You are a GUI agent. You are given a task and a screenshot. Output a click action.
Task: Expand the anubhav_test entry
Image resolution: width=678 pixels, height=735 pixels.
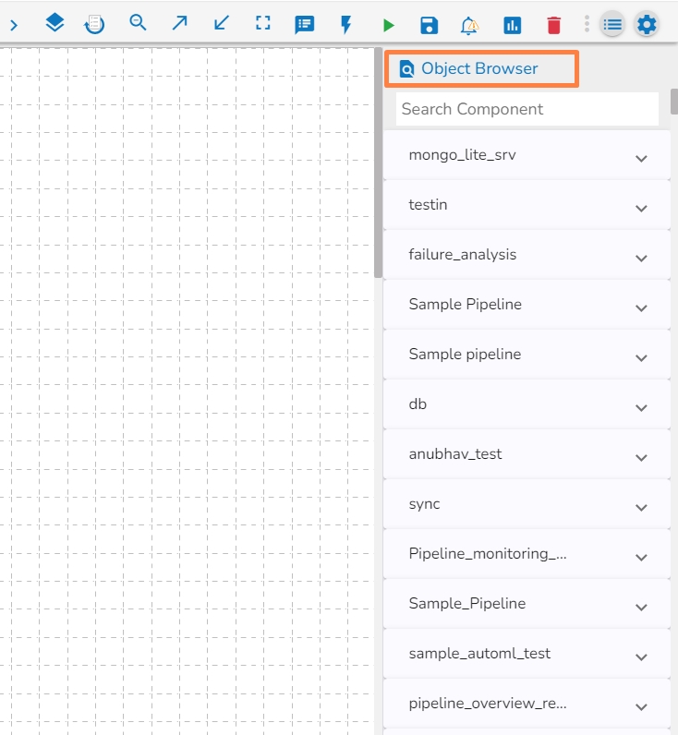(641, 457)
